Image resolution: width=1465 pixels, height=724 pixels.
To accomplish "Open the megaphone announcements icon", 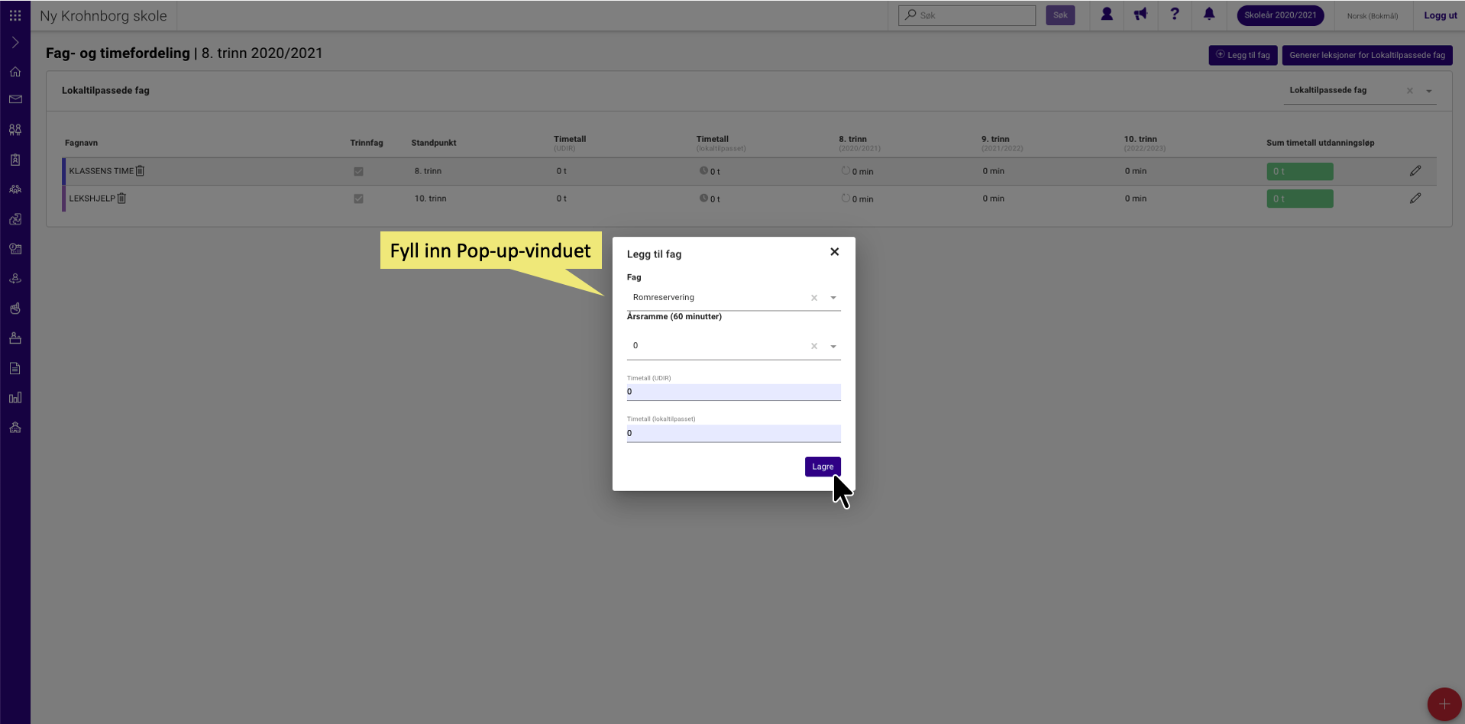I will point(1140,15).
